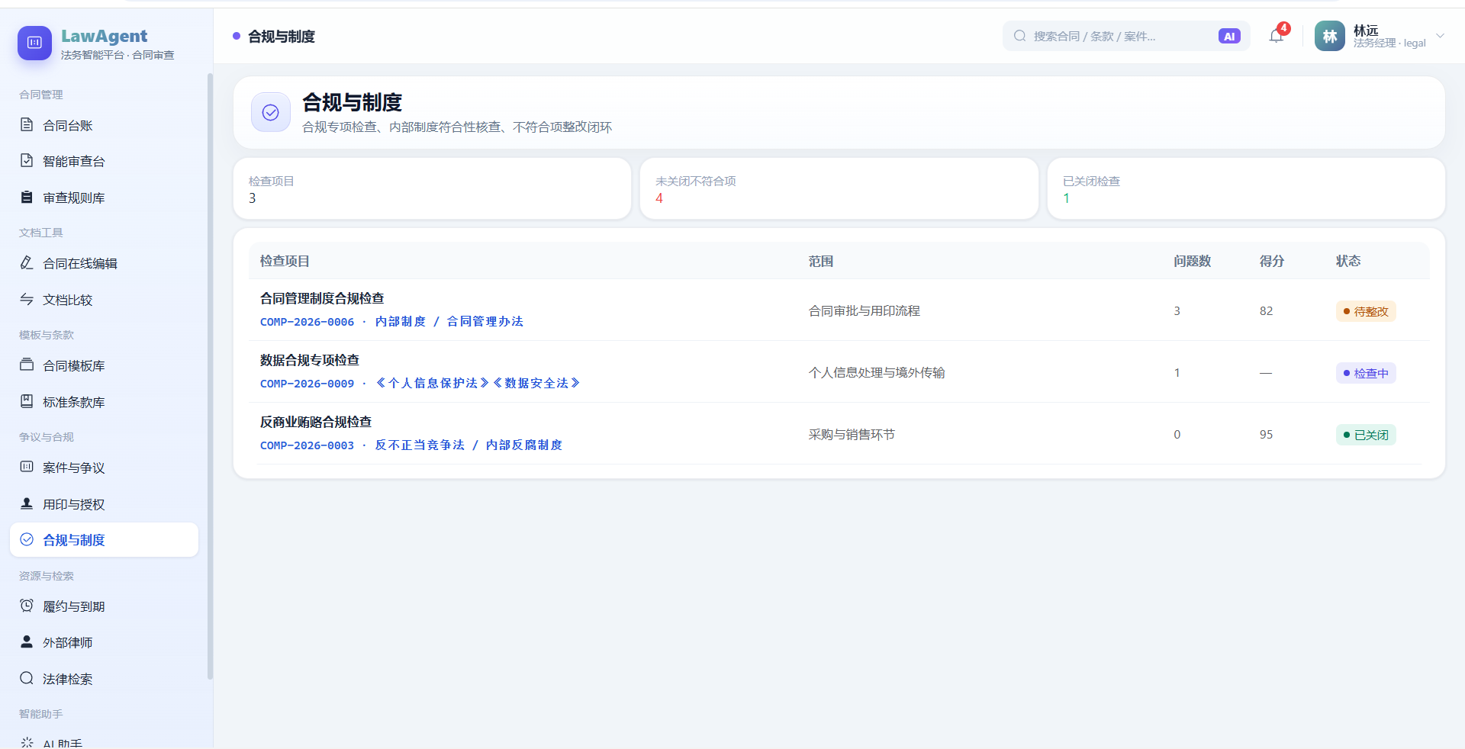Click the LawAgent logo icon
Image resolution: width=1465 pixels, height=749 pixels.
[x=34, y=43]
